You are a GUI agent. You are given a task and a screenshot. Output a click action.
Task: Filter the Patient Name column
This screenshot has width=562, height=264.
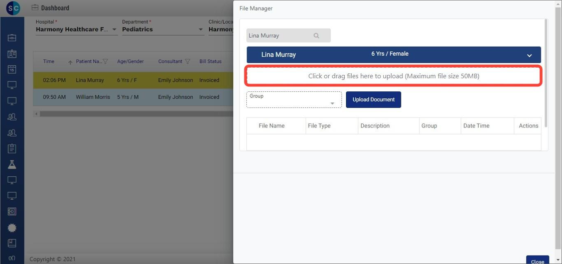[105, 62]
